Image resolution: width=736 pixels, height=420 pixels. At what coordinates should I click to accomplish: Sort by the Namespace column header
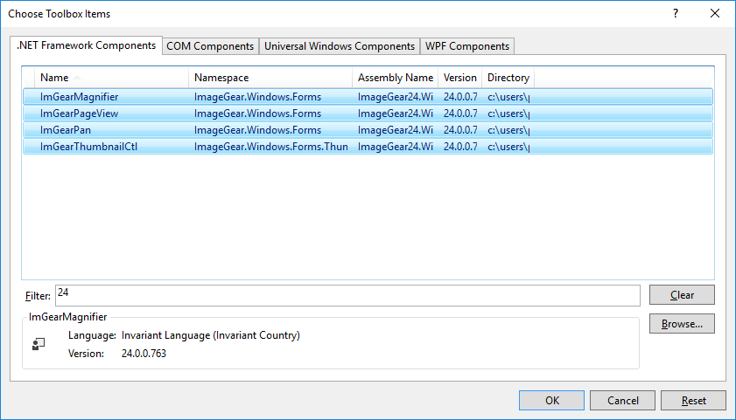[270, 78]
